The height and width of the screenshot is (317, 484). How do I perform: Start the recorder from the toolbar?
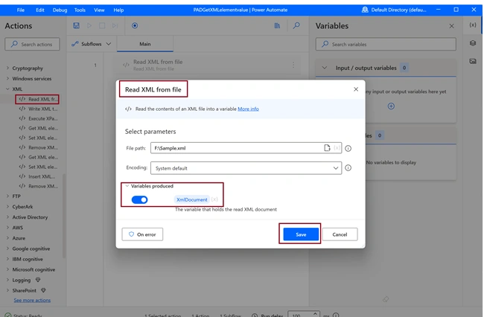click(135, 25)
